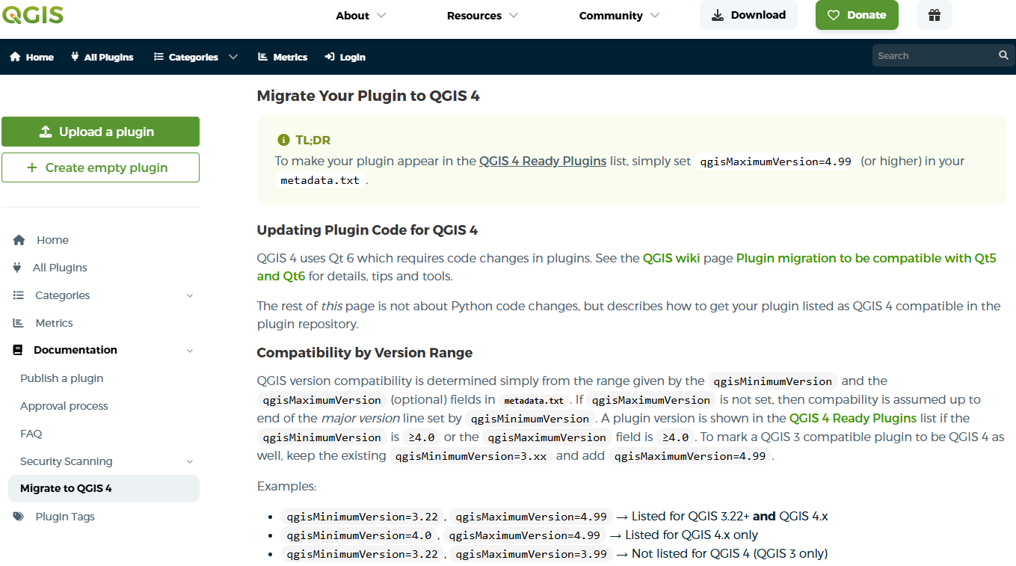This screenshot has width=1016, height=566.
Task: Open All Plugins in the top navbar
Action: [102, 57]
